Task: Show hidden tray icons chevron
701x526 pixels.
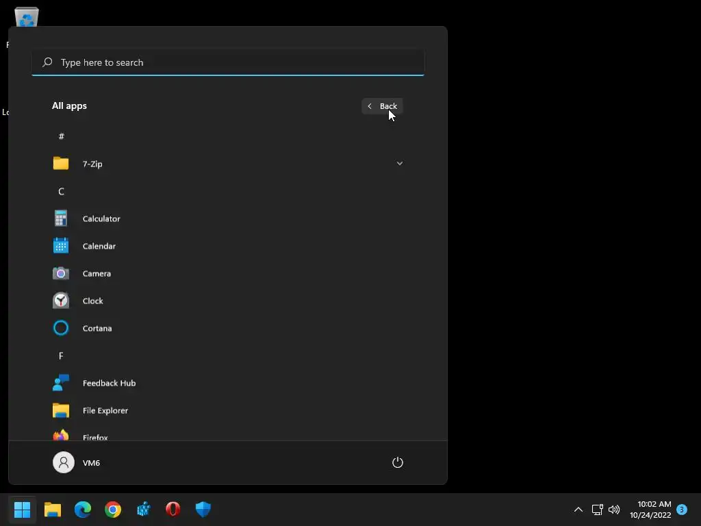Action: pyautogui.click(x=578, y=510)
